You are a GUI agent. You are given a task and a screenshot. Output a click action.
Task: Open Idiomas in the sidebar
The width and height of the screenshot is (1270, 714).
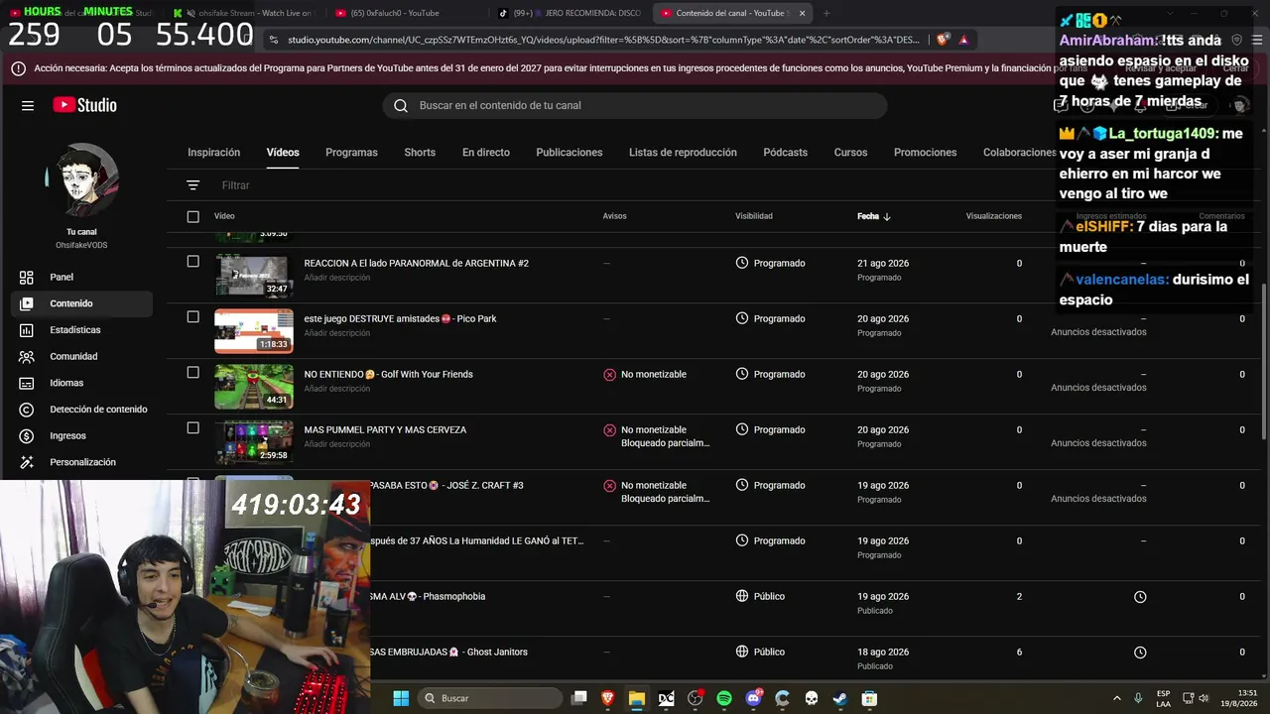click(81, 383)
